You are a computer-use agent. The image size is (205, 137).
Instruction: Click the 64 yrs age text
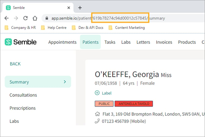[x=129, y=83]
